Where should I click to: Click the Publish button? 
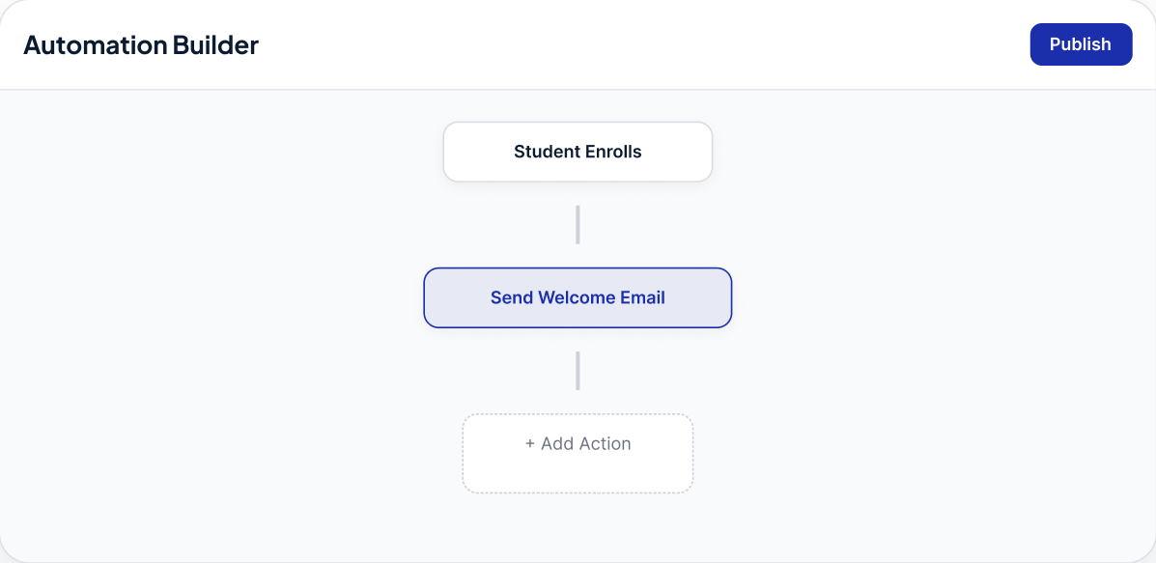[x=1081, y=44]
